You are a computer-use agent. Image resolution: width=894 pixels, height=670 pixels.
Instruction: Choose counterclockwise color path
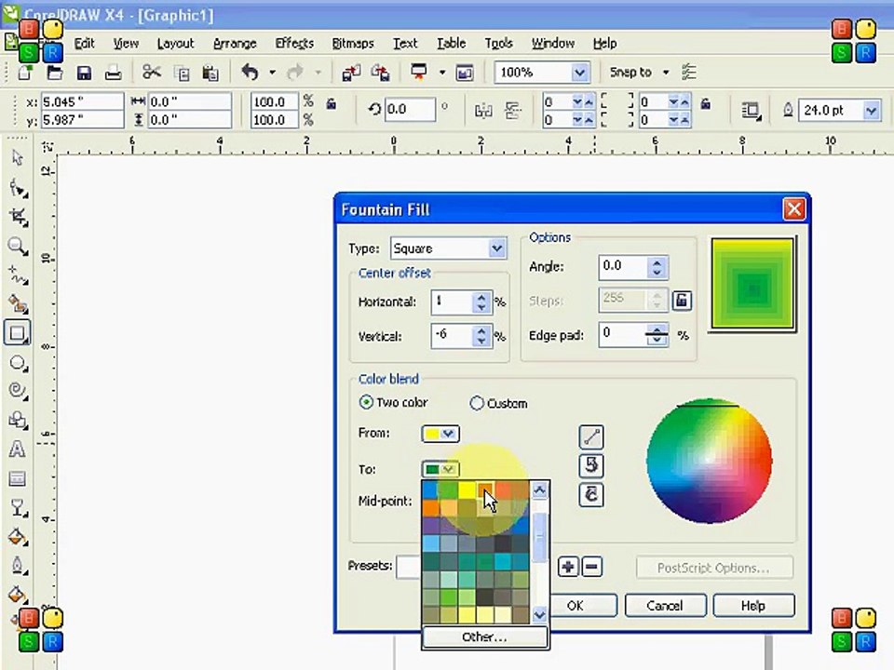[x=591, y=465]
